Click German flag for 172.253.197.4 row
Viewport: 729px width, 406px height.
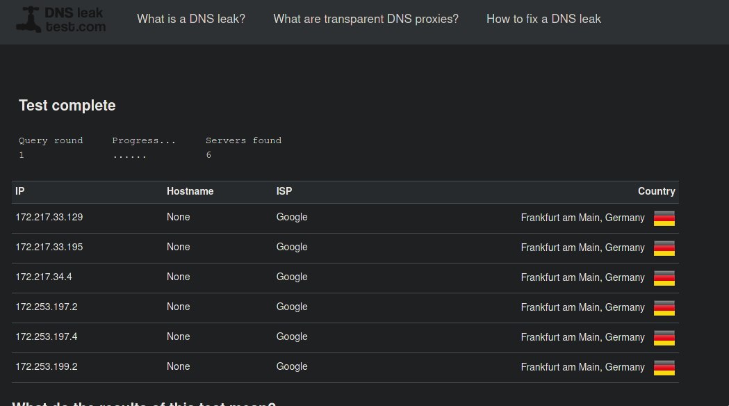pos(664,338)
